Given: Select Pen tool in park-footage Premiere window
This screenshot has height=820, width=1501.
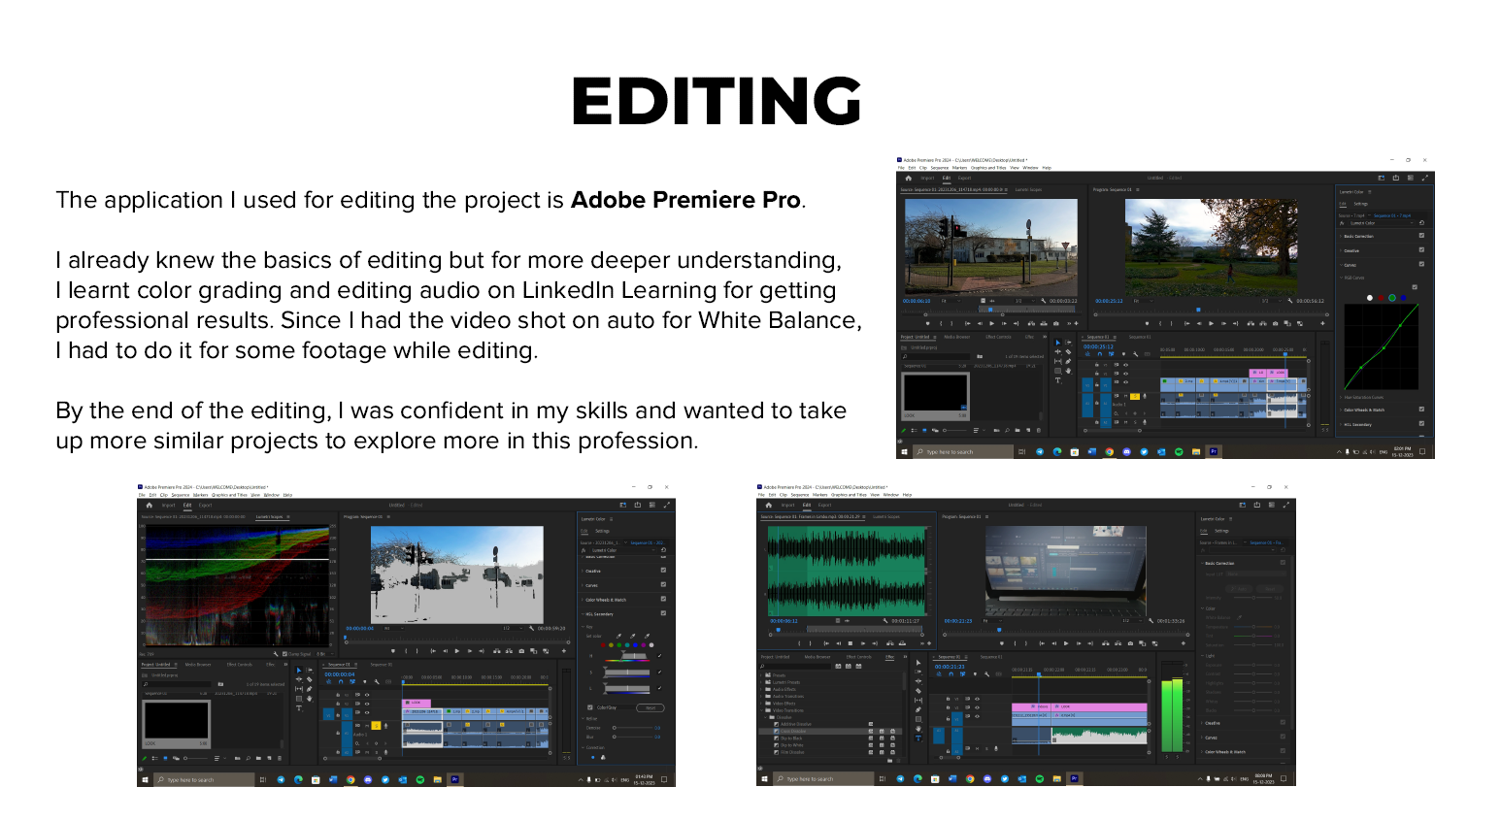Looking at the screenshot, I should click(x=1068, y=361).
